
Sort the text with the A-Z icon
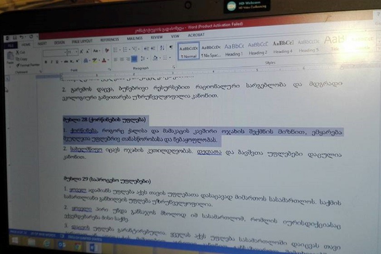click(162, 48)
